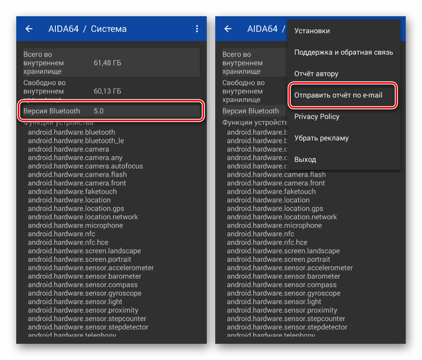This screenshot has width=422, height=360.
Task: Choose Убрать рекламу option
Action: 321,138
